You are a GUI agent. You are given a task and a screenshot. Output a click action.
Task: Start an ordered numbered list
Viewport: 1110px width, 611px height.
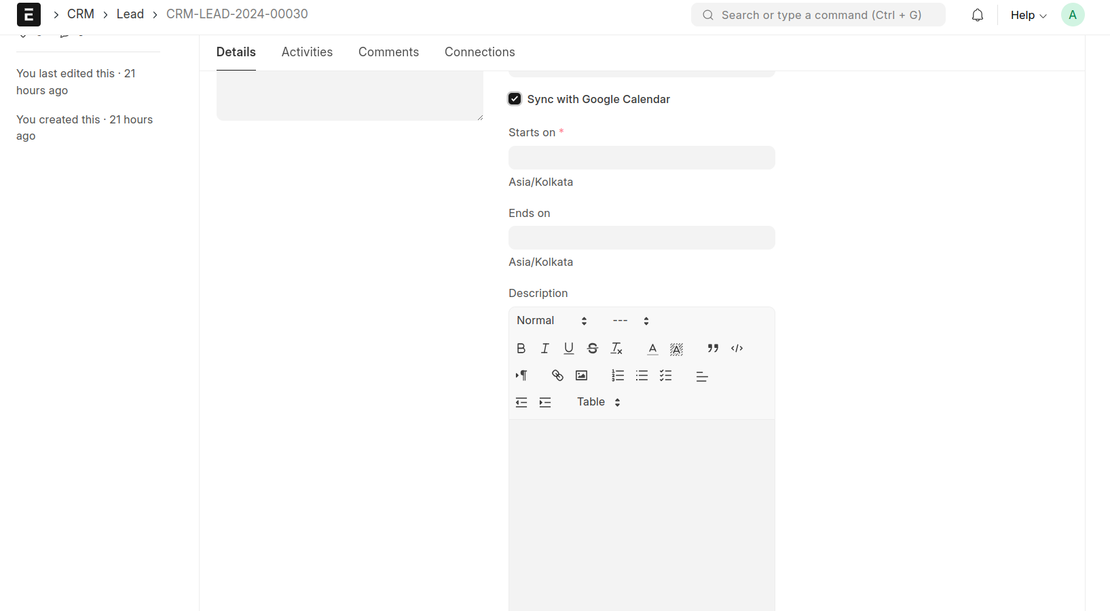(617, 376)
